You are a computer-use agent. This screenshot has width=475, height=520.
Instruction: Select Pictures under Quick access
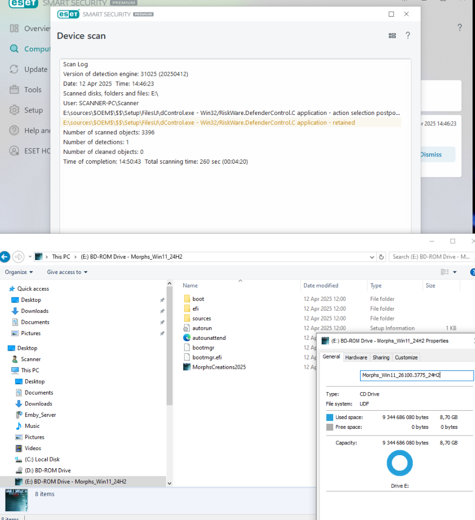pyautogui.click(x=31, y=334)
